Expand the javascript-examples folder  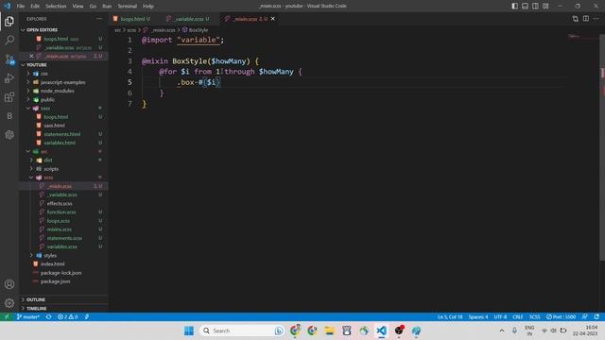[62, 82]
